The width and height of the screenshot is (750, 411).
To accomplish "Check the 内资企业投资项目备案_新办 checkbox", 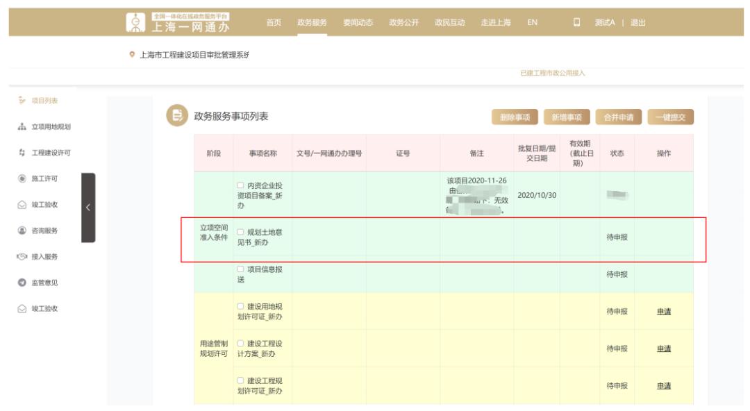I will click(x=240, y=184).
